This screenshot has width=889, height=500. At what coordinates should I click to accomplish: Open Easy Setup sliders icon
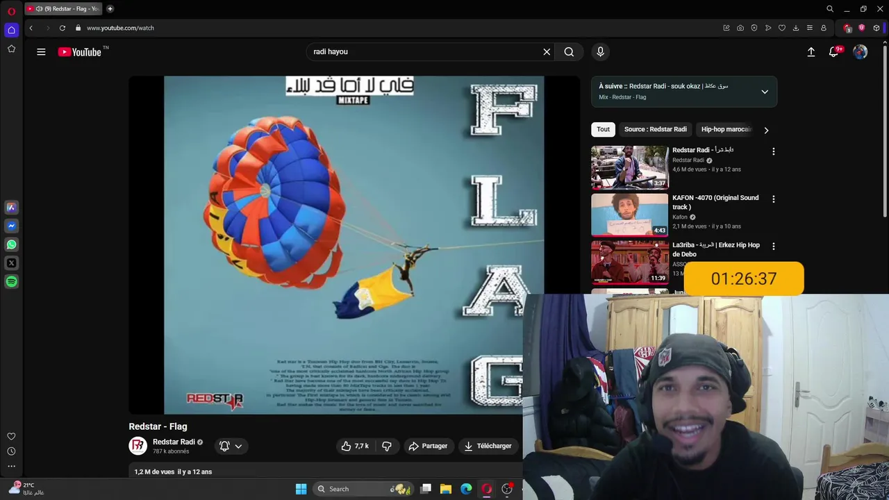810,28
